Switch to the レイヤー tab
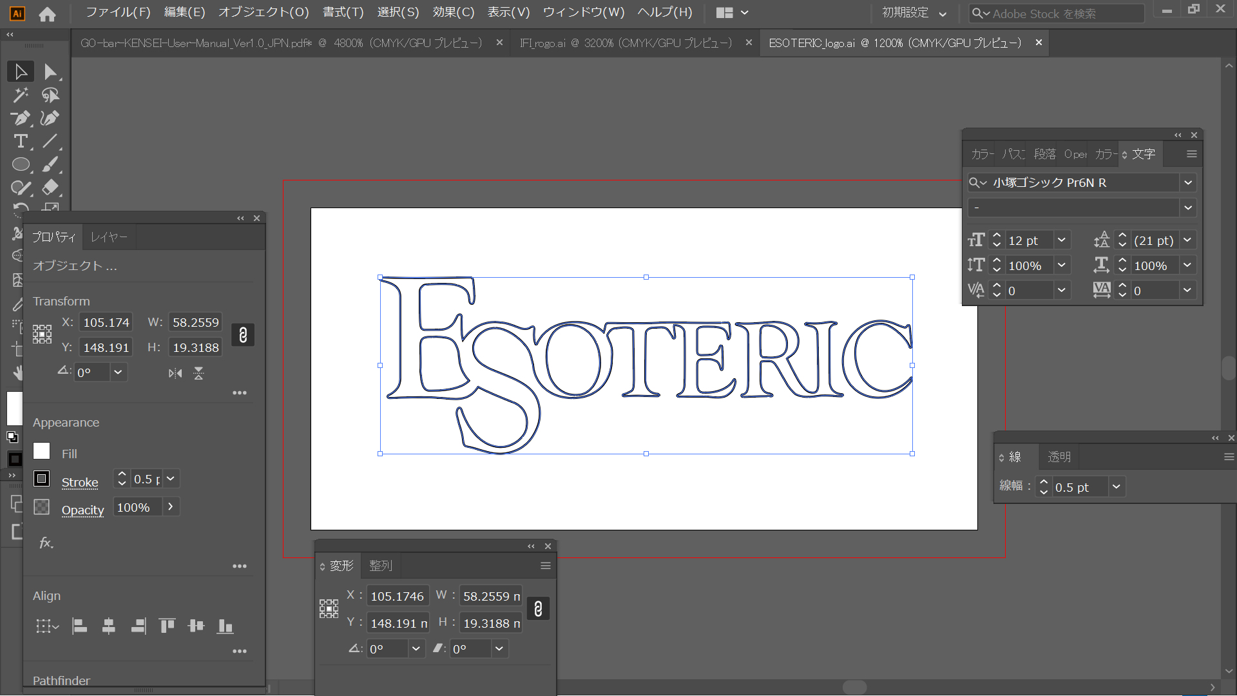Image resolution: width=1237 pixels, height=696 pixels. (109, 237)
